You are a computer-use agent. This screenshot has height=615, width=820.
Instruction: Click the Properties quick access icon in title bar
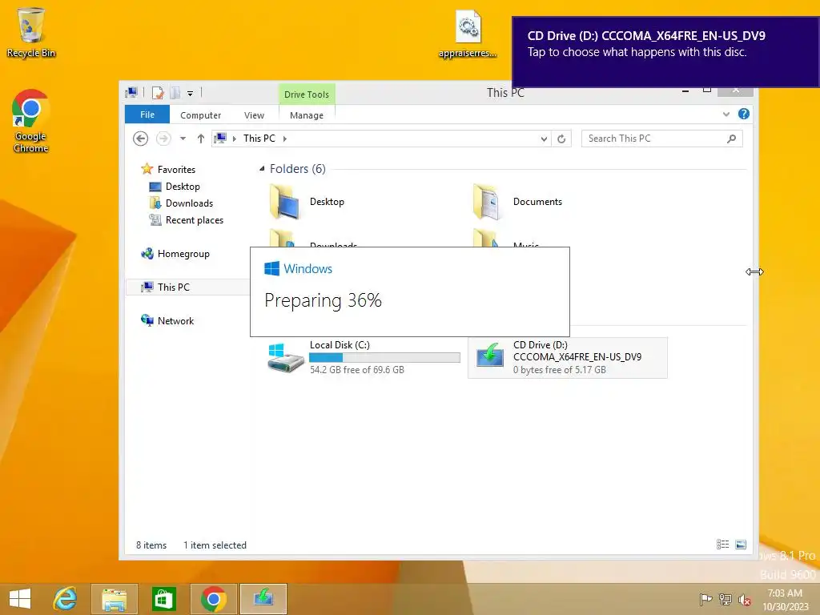coord(158,93)
